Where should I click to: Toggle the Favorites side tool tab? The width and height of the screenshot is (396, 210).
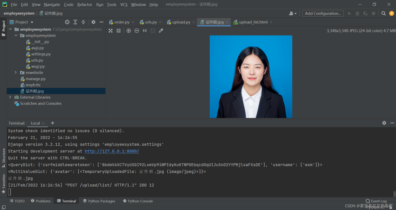pyautogui.click(x=3, y=184)
